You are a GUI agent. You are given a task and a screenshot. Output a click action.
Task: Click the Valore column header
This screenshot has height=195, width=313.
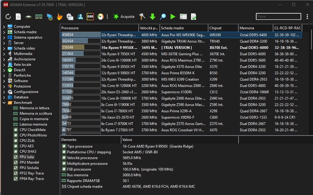point(180,140)
